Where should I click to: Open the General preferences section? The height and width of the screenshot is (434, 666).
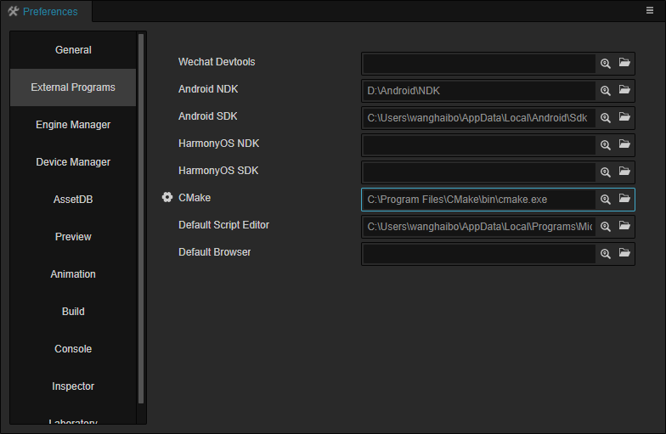[73, 50]
